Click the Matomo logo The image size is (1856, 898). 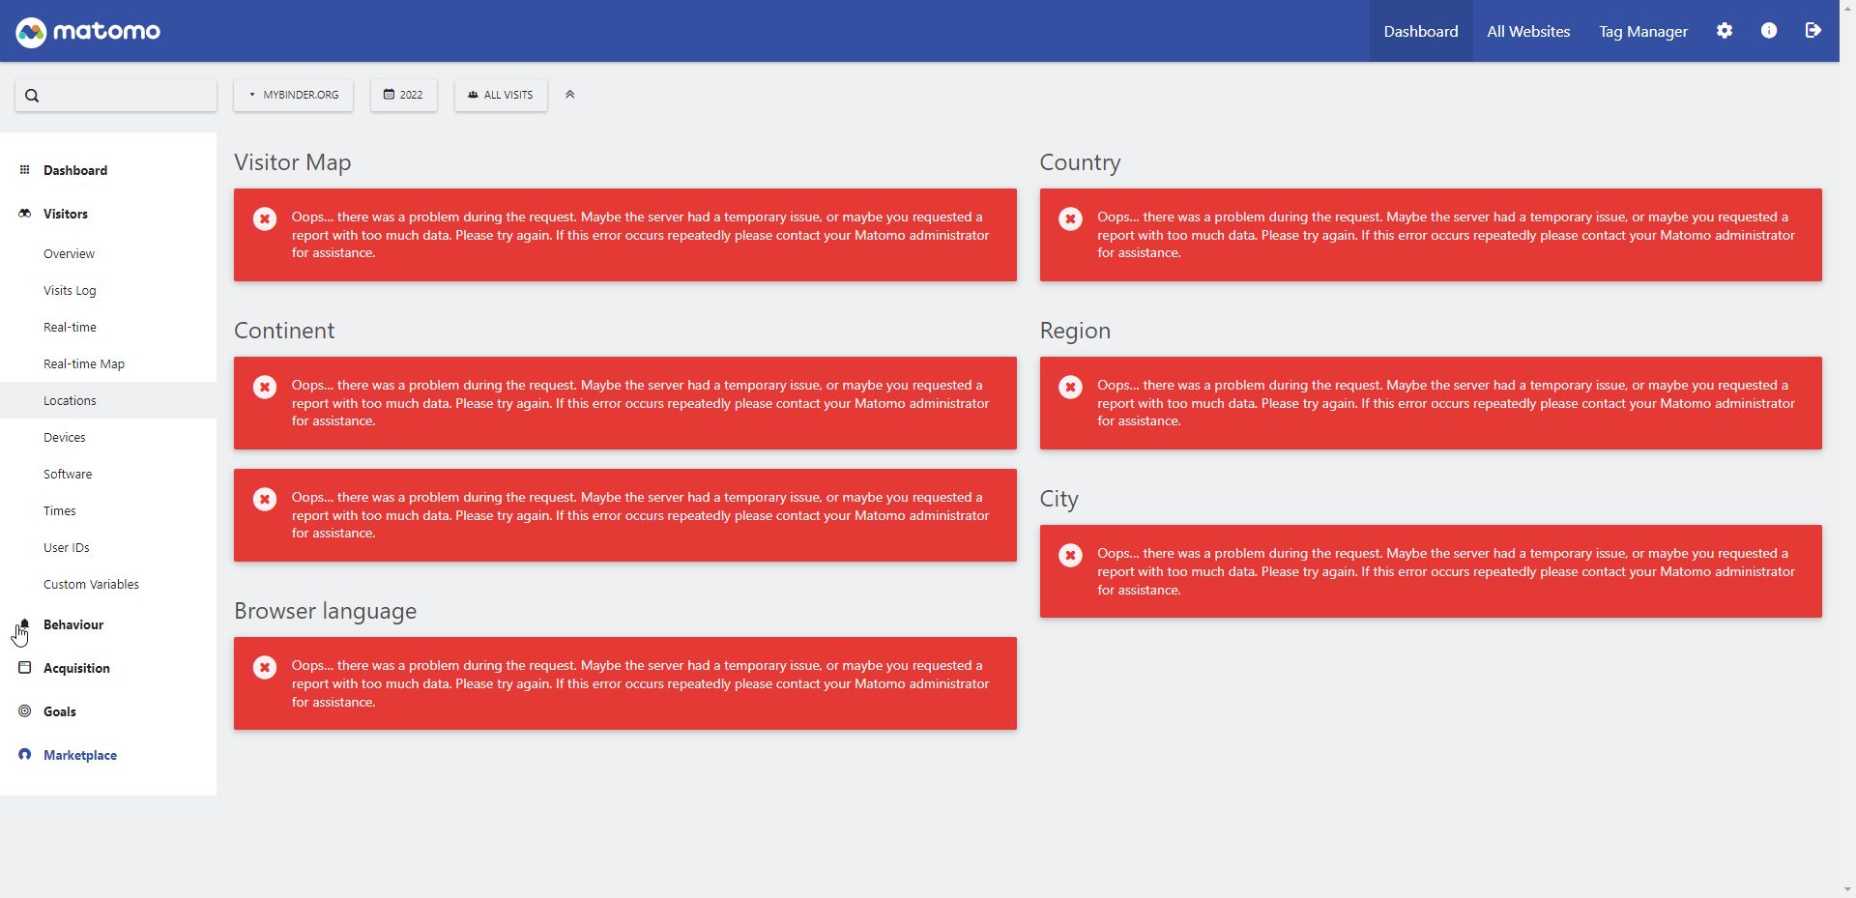point(88,32)
